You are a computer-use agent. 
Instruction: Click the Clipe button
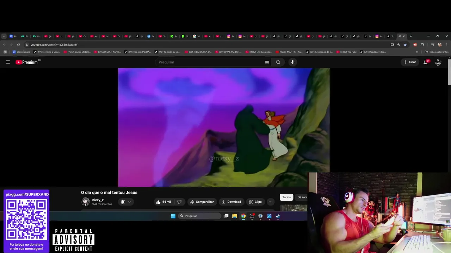point(255,202)
